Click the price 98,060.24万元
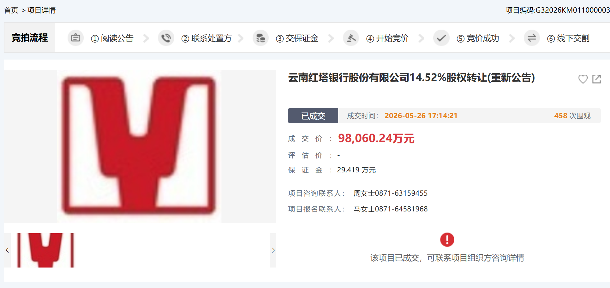The width and height of the screenshot is (610, 288). pyautogui.click(x=376, y=138)
